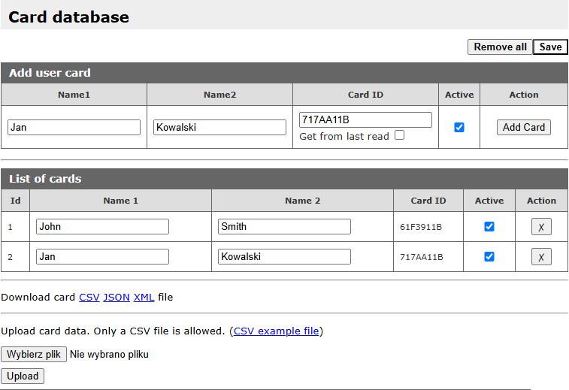Open the CSV example file link
The height and width of the screenshot is (390, 569).
coord(277,331)
